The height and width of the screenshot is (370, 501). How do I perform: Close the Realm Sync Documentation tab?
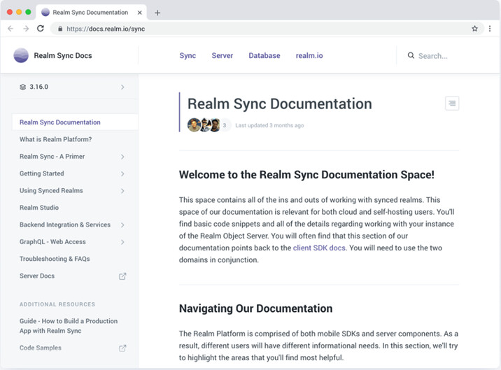click(140, 13)
